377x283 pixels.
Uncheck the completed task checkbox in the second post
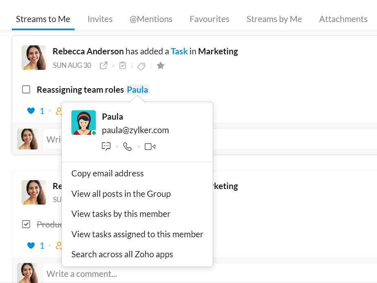coord(26,224)
